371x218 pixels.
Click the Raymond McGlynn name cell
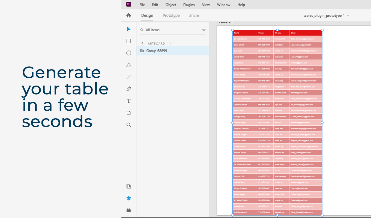[x=245, y=81]
